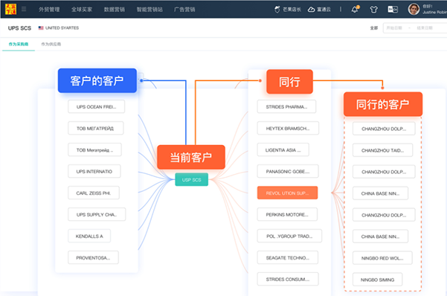
Task: Select the PERKINS MOTORE... node
Action: tap(287, 214)
